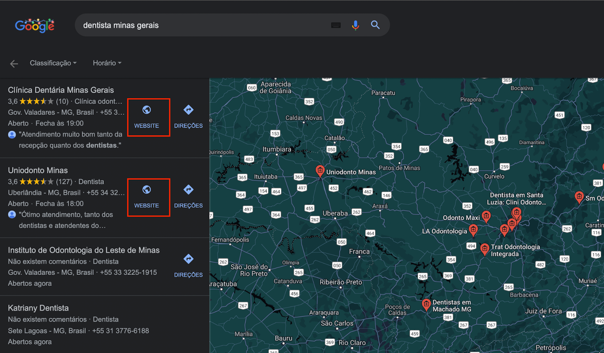Go back with the left arrow
This screenshot has width=604, height=353.
pos(14,64)
